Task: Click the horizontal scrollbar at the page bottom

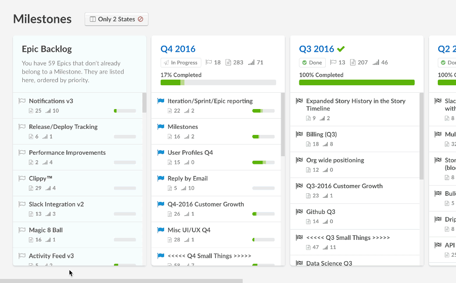Action: click(121, 280)
